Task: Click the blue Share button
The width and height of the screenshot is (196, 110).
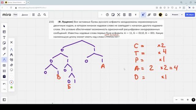Action: click(x=190, y=15)
